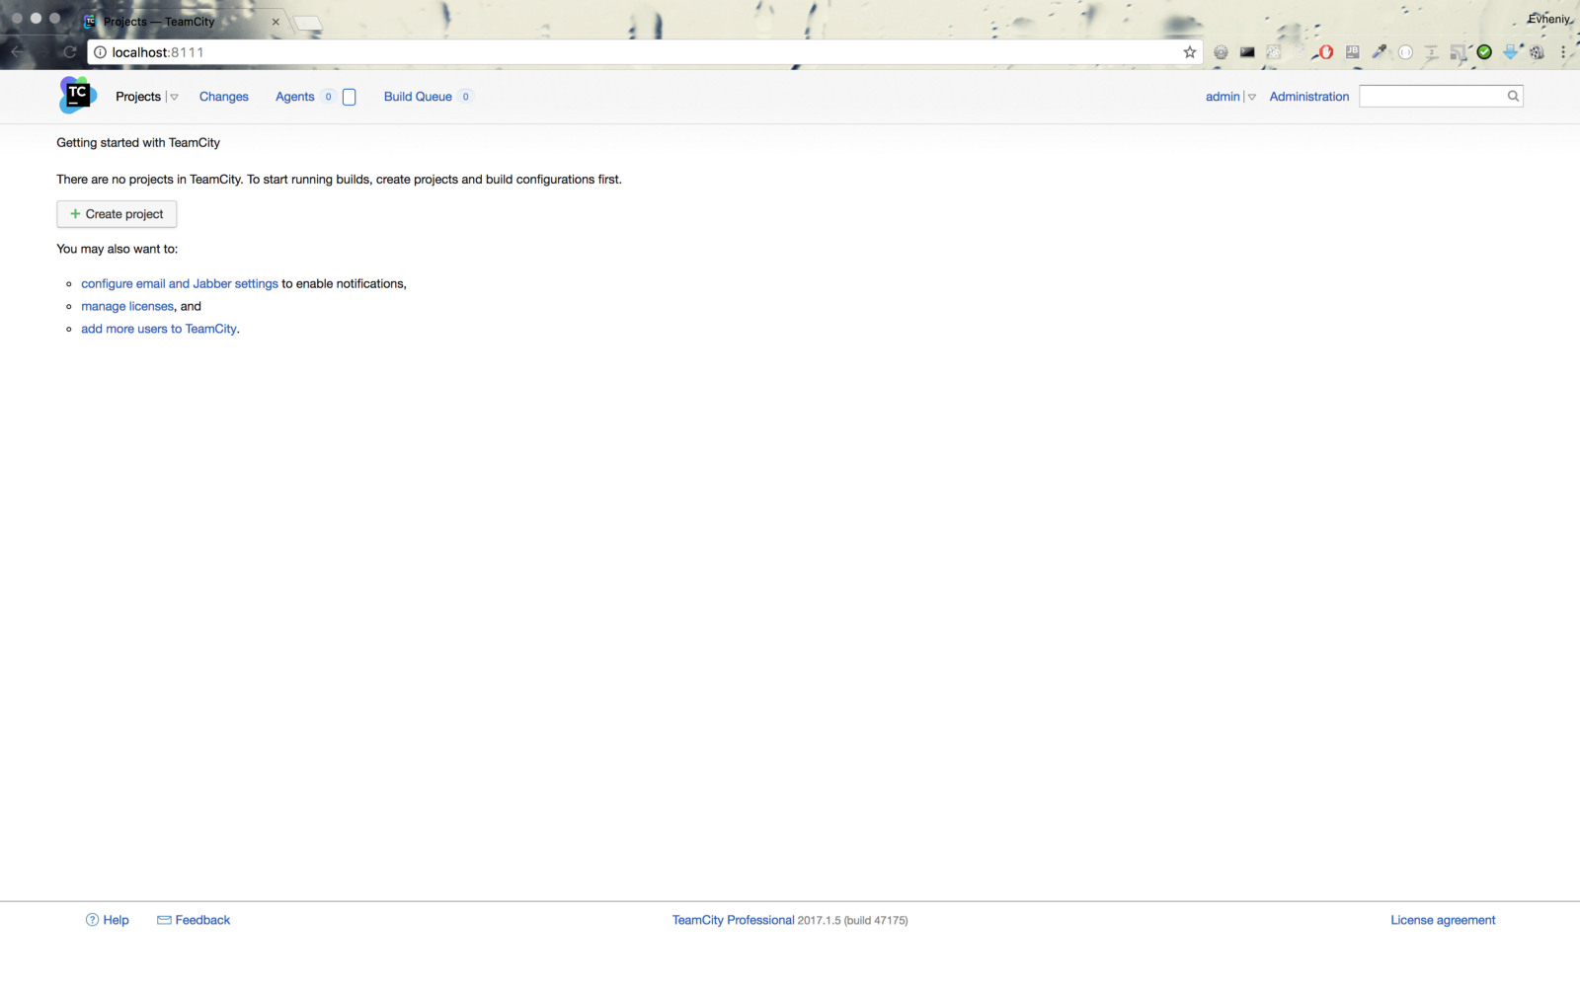Click the red stop-hand adblock extension

pos(1325,52)
